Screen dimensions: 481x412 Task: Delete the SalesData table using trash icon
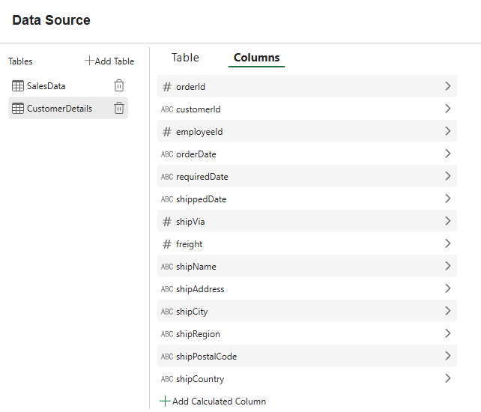[118, 86]
